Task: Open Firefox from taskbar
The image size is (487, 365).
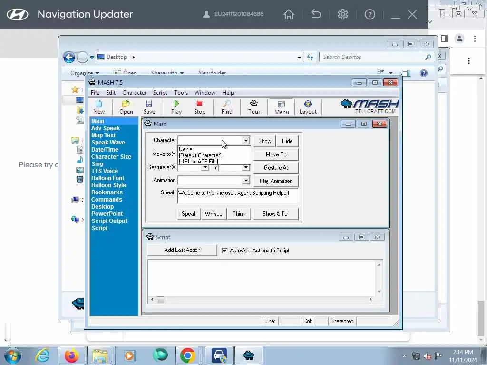Action: (71, 355)
